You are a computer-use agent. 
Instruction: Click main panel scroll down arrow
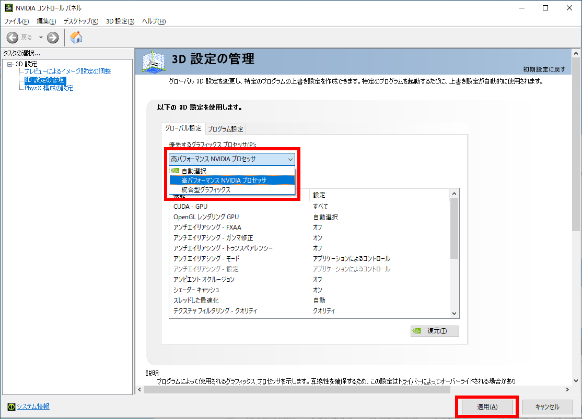(576, 381)
